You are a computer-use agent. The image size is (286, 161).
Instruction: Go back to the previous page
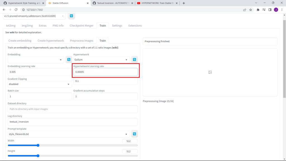click(4, 10)
